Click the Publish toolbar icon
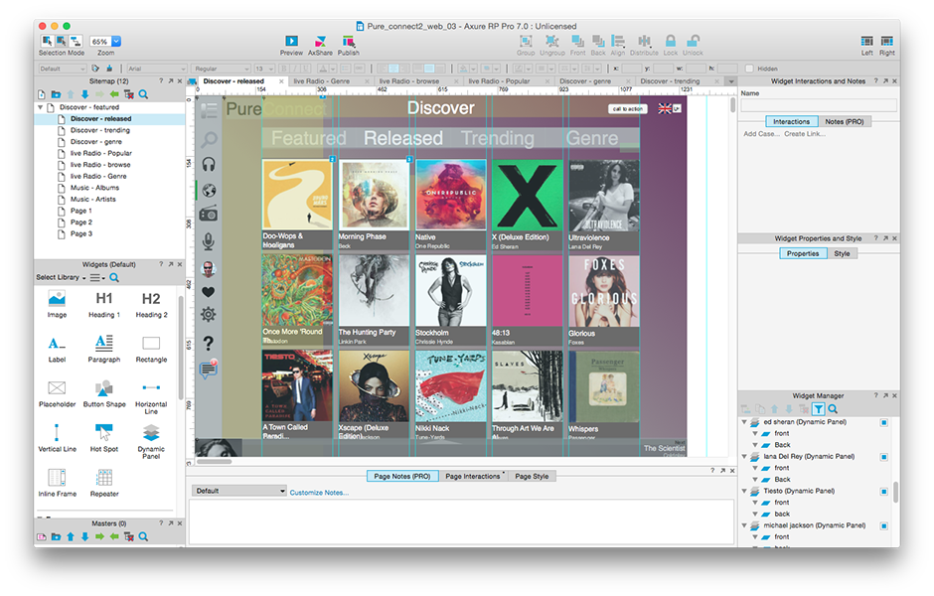This screenshot has width=934, height=596. [x=348, y=42]
